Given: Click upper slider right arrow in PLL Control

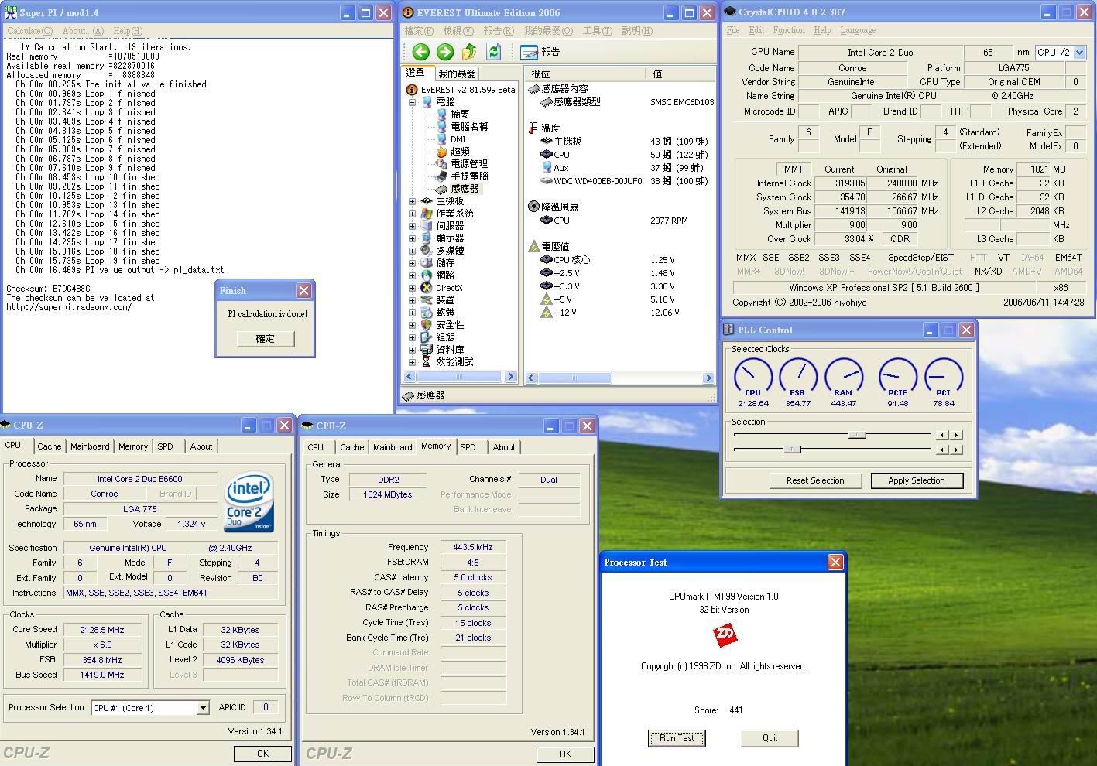Looking at the screenshot, I should tap(957, 435).
